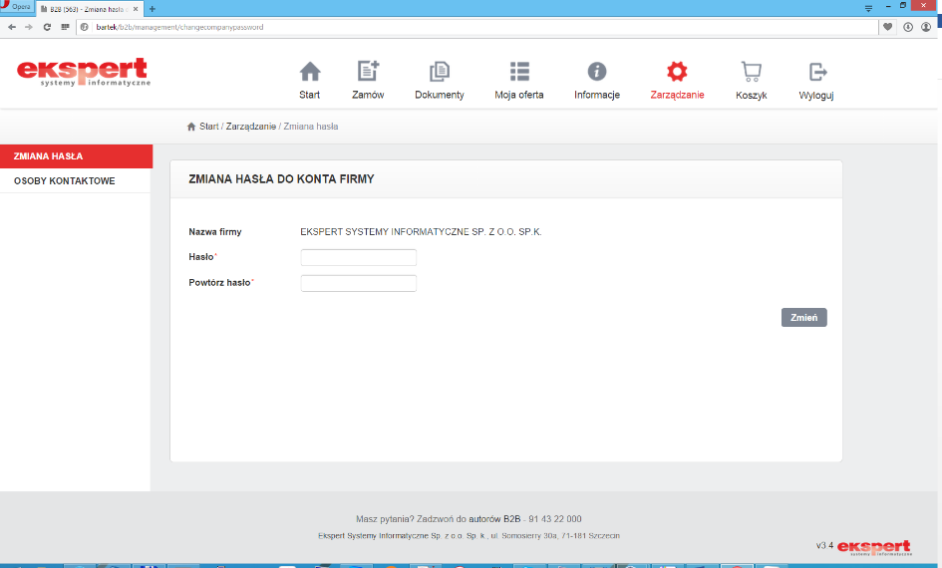
Task: Go to Zarządzanie via breadcrumb link
Action: tap(251, 127)
